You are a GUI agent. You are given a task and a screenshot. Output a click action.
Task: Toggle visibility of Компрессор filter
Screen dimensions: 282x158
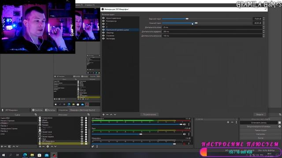(104, 21)
